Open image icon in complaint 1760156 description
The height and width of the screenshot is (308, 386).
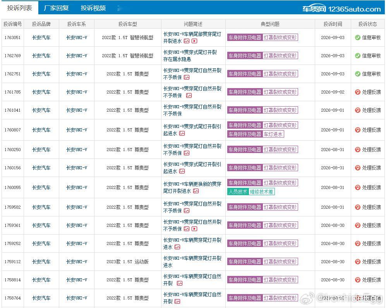[182, 171]
